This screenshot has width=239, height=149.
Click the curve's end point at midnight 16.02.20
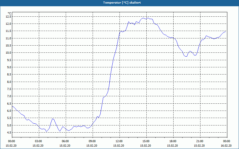pyautogui.click(x=226, y=32)
